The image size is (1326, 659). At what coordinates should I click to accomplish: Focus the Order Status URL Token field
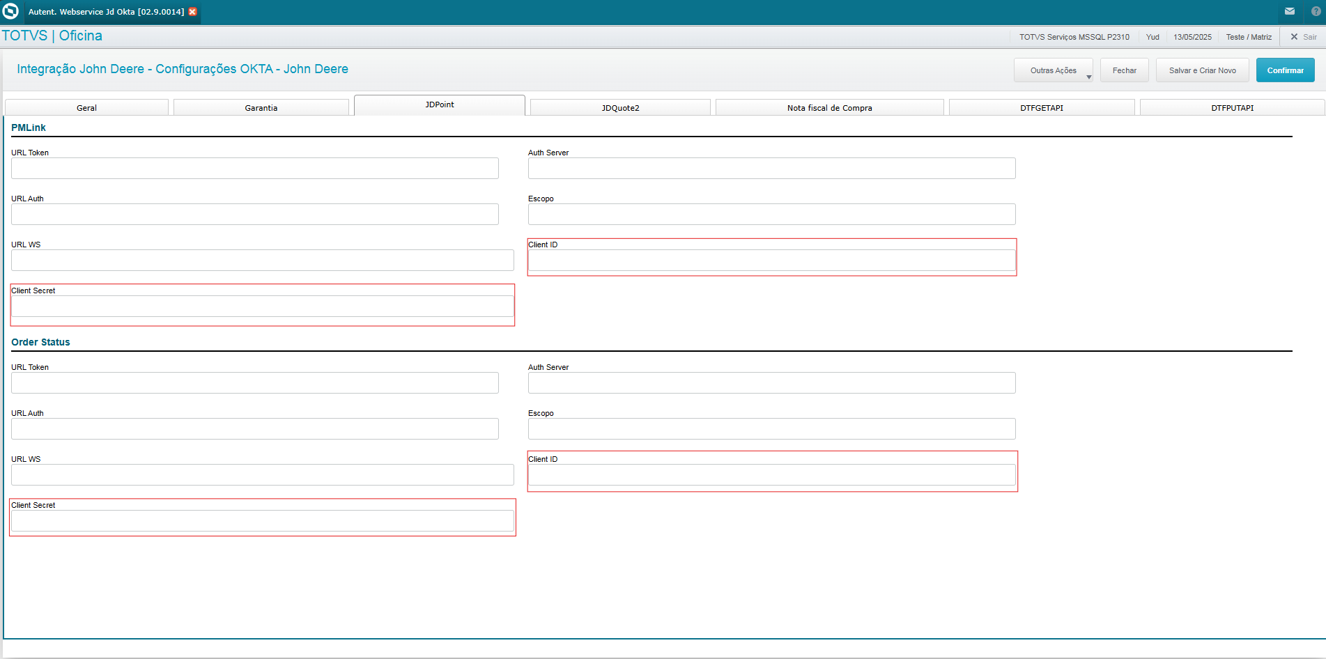255,383
